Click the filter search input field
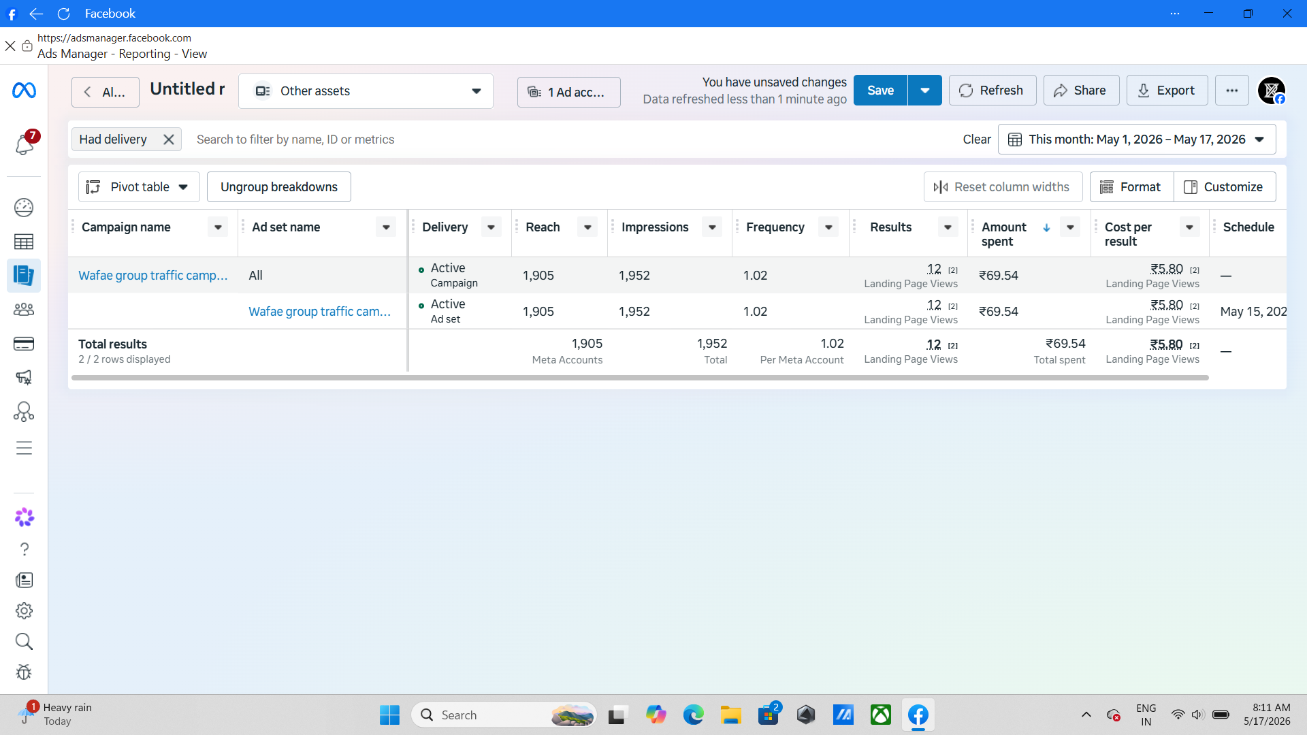 572,140
